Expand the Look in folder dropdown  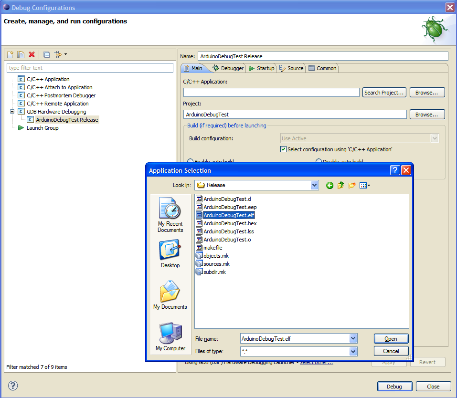[314, 185]
